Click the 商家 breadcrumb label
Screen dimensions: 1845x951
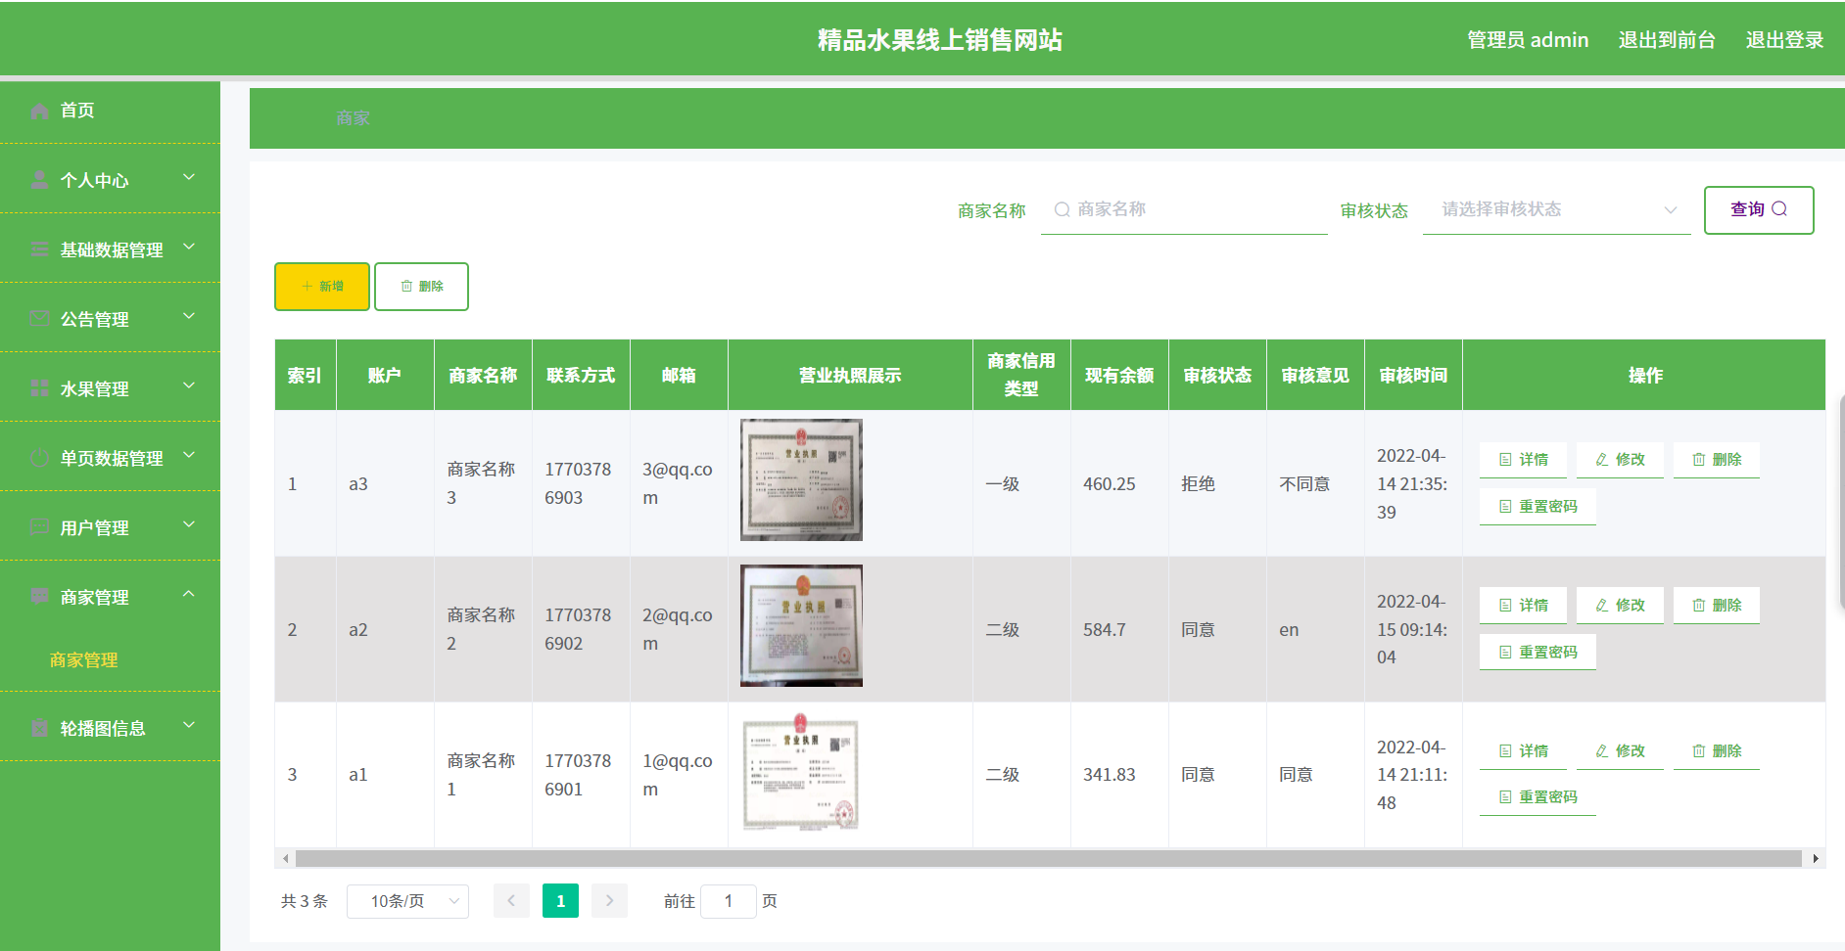pos(353,118)
